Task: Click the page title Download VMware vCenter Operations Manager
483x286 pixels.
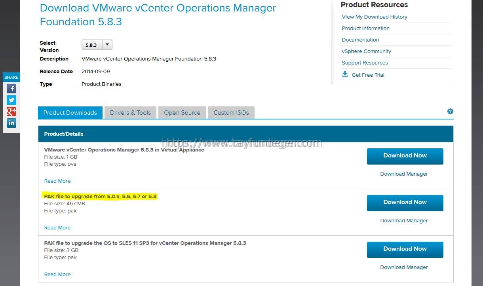Action: tap(158, 15)
